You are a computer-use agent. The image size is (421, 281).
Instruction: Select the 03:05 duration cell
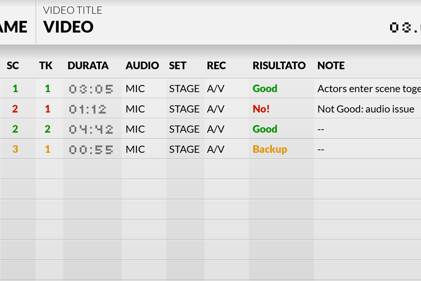[x=91, y=89]
